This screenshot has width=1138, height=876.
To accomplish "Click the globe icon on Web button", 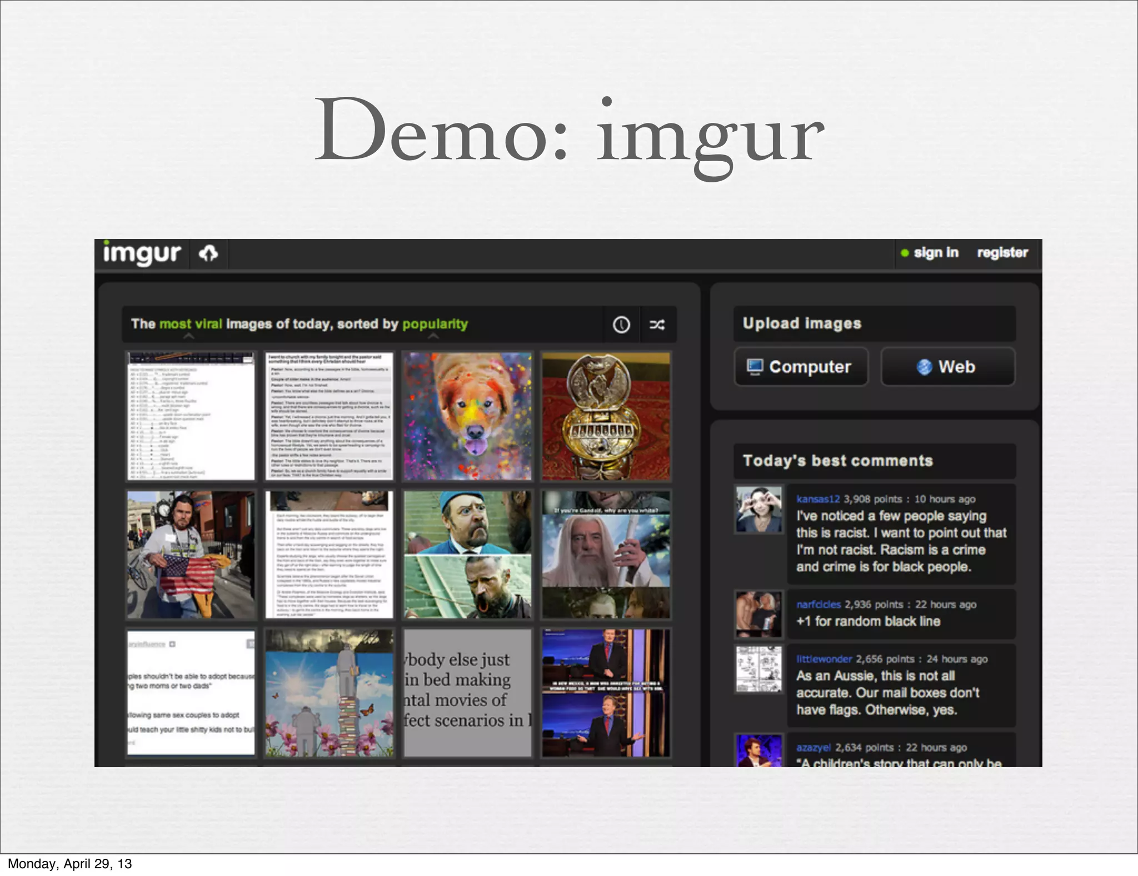I will 924,367.
